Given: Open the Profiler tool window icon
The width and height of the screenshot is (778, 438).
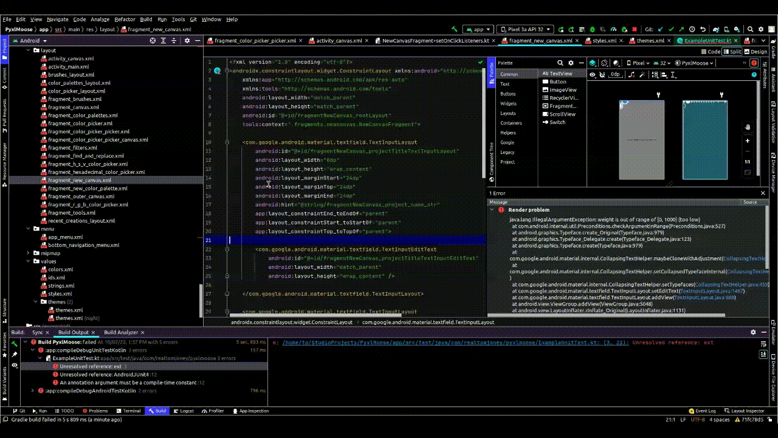Looking at the screenshot, I should (213, 411).
